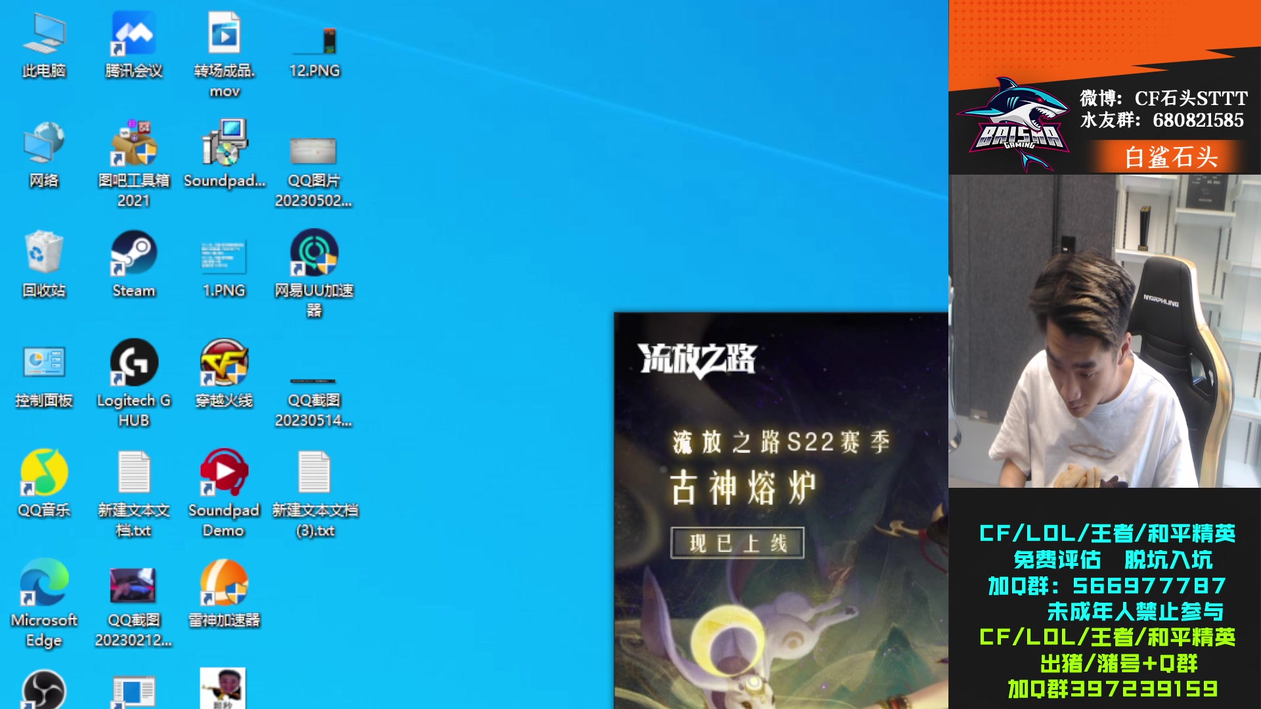Launch 图吧工具箱 2021 shortcut
The width and height of the screenshot is (1261, 709).
(x=133, y=164)
